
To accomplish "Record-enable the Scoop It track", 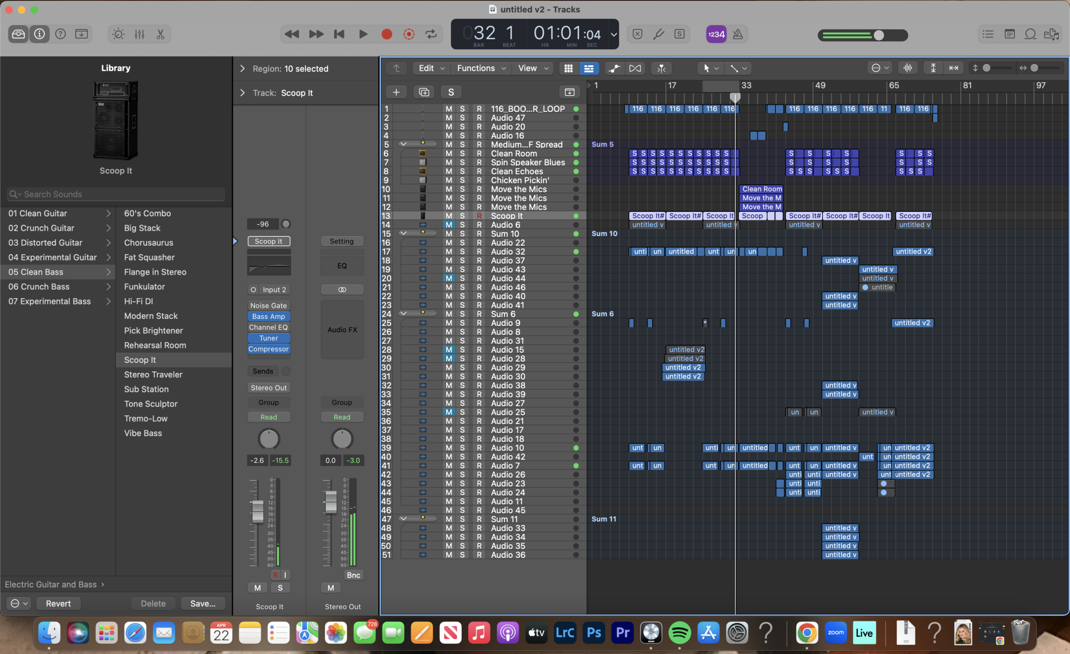I will point(479,216).
